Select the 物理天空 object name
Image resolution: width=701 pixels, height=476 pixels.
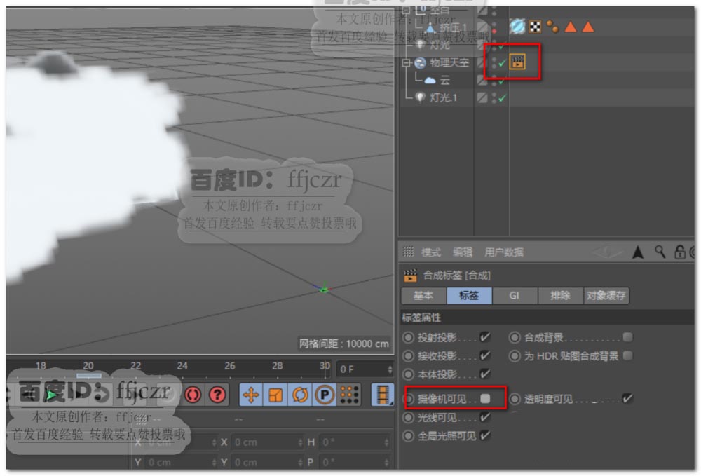(x=449, y=63)
